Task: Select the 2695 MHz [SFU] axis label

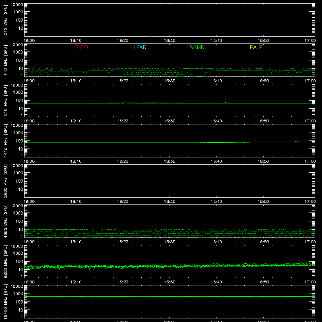Action: point(5,181)
